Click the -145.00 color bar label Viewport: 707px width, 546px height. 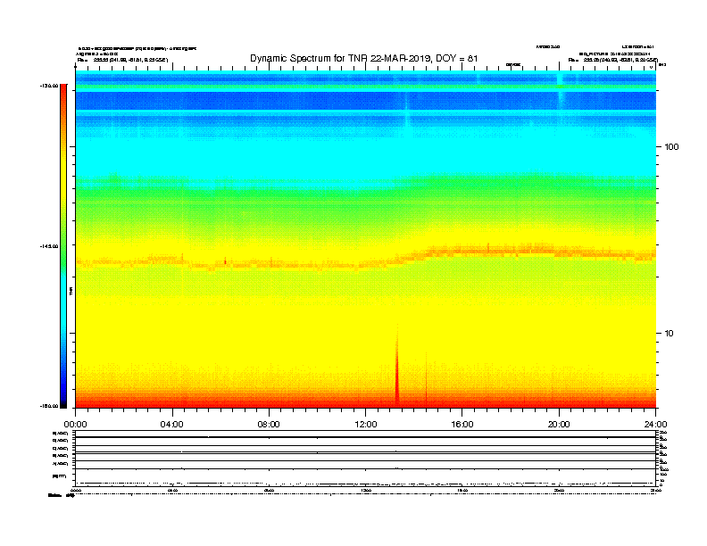coord(49,246)
